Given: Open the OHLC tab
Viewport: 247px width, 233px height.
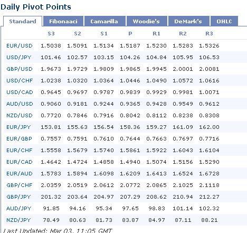Looking at the screenshot, I should pyautogui.click(x=224, y=21).
